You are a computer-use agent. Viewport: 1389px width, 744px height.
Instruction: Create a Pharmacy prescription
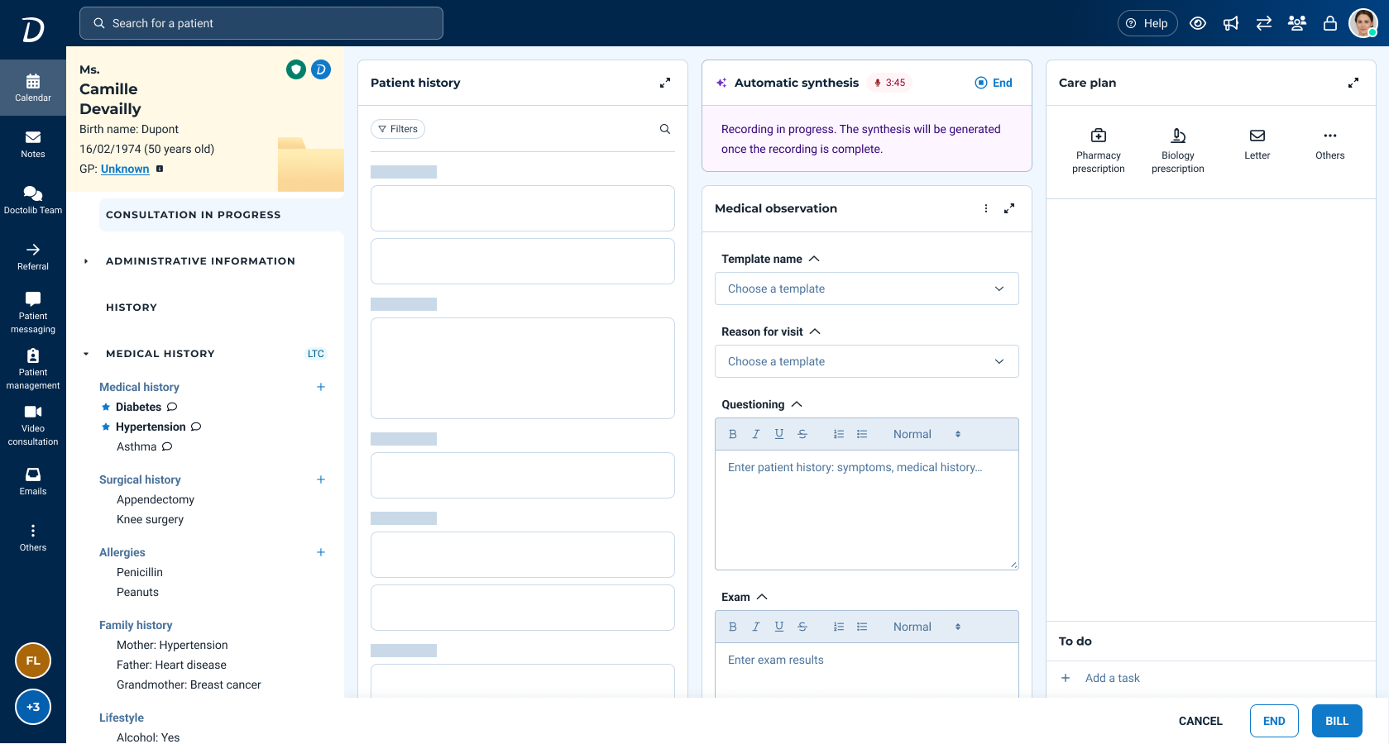point(1099,150)
